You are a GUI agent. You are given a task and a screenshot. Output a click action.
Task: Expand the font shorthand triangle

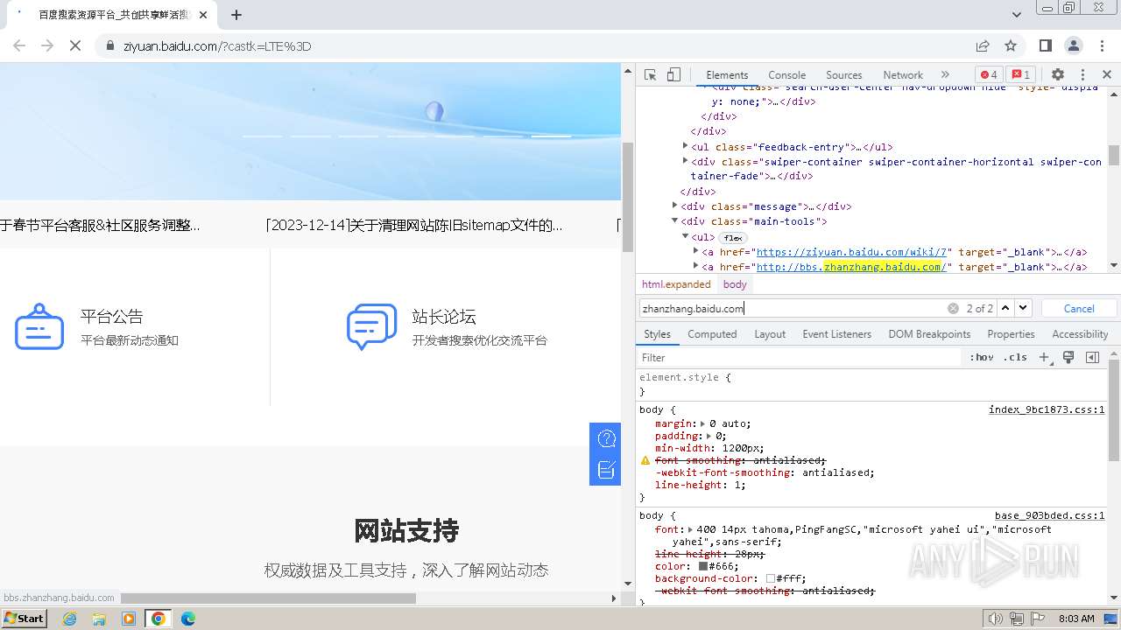(690, 529)
